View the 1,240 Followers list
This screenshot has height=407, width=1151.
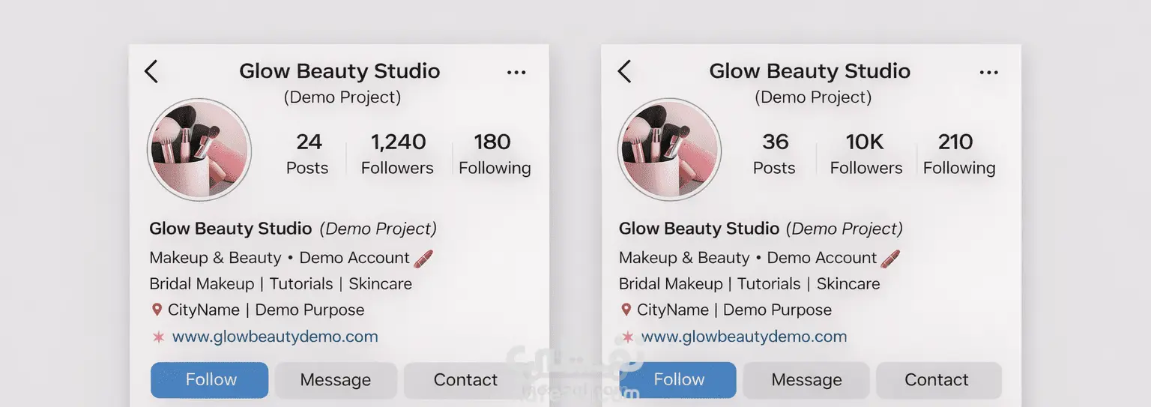(397, 154)
